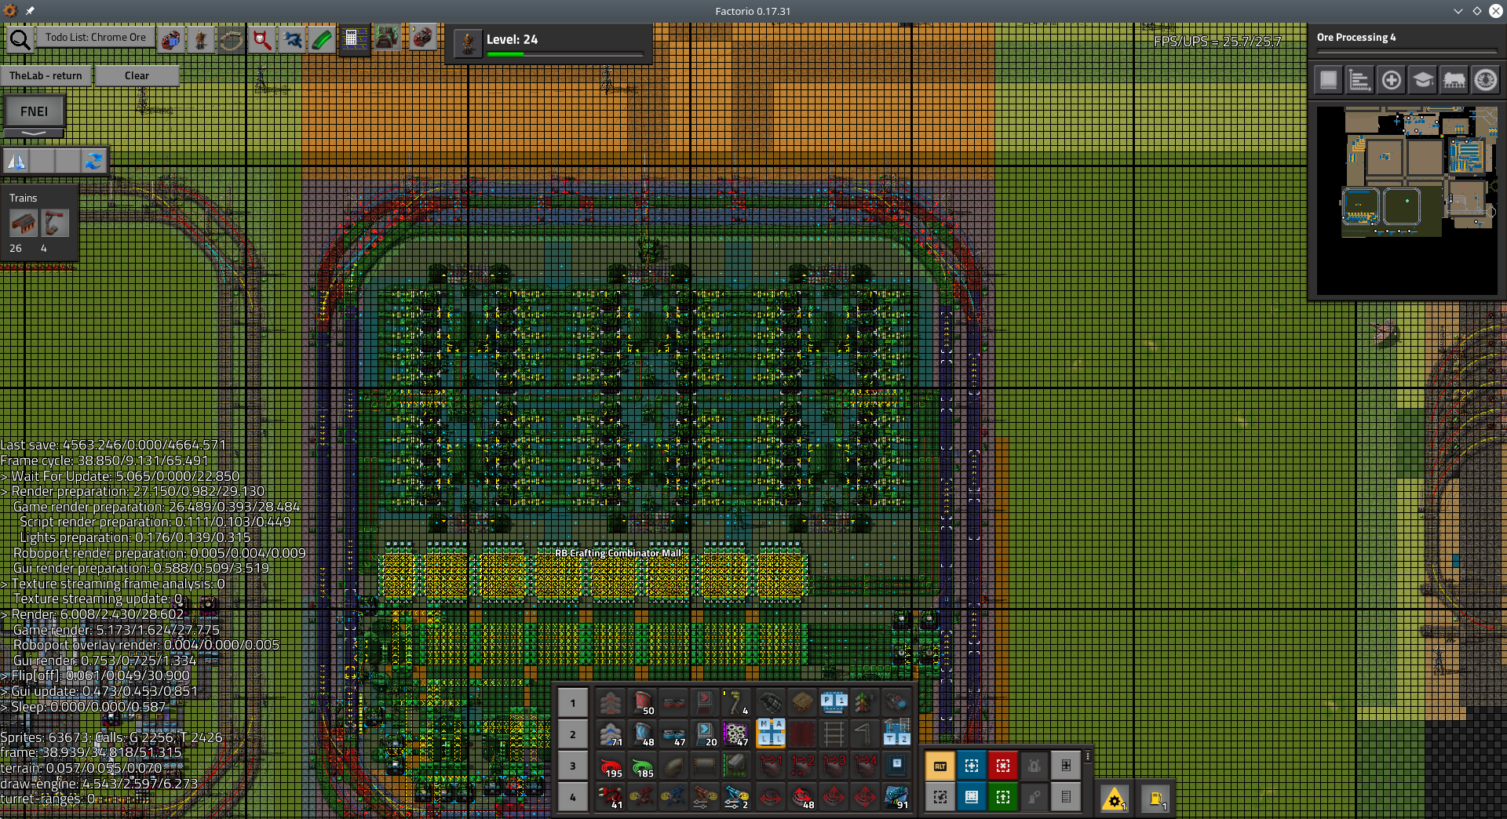Click the rope belt loop mod icon

pos(232,39)
